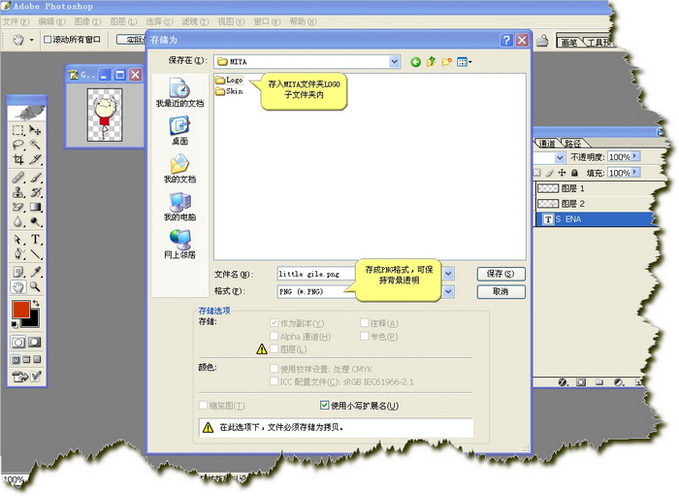
Task: Open the 不透明度 opacity slider arrow
Action: pyautogui.click(x=634, y=156)
